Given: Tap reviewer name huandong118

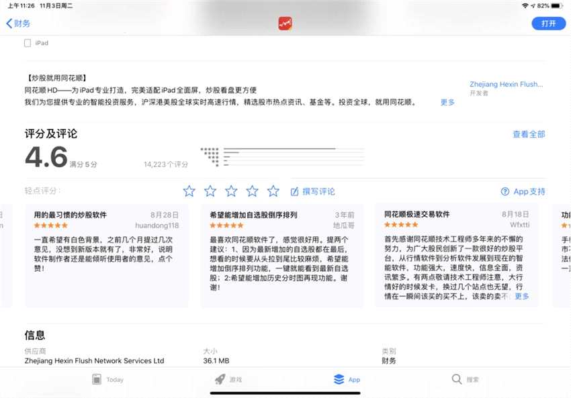Looking at the screenshot, I should pyautogui.click(x=157, y=226).
